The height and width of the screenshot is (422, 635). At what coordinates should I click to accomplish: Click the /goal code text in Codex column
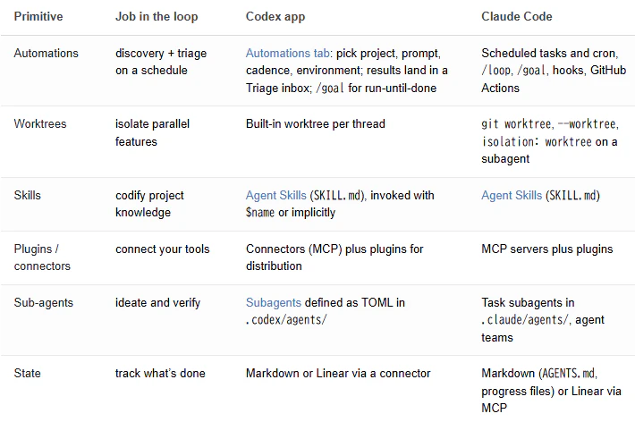pos(330,88)
